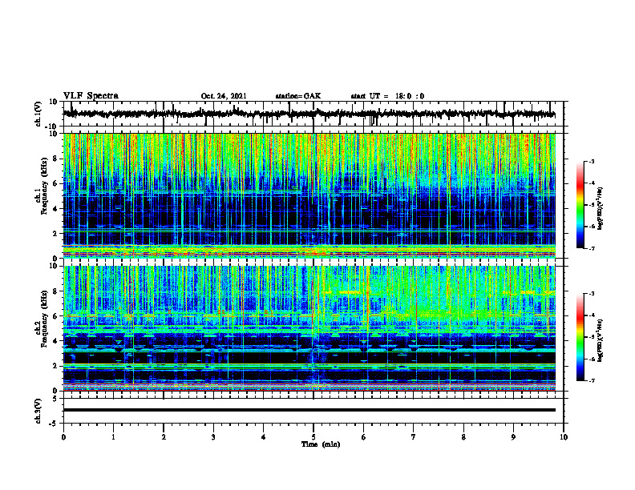Click the ch.2 frequency tick label "8"

(x=56, y=291)
